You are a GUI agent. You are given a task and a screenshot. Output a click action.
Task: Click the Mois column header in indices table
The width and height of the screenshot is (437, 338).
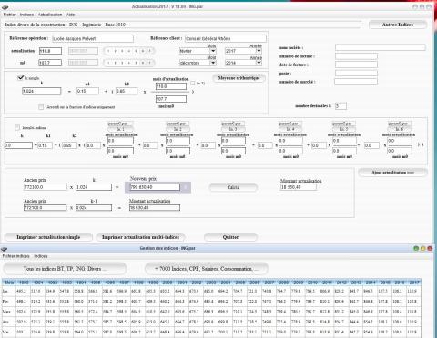click(9, 283)
